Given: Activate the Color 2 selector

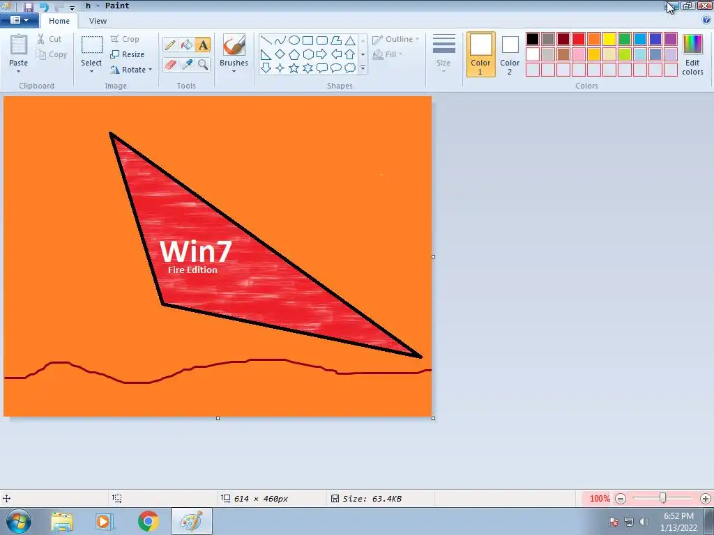Looking at the screenshot, I should click(510, 55).
